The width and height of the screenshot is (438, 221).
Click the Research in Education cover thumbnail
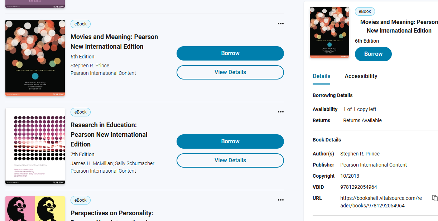[x=35, y=146]
